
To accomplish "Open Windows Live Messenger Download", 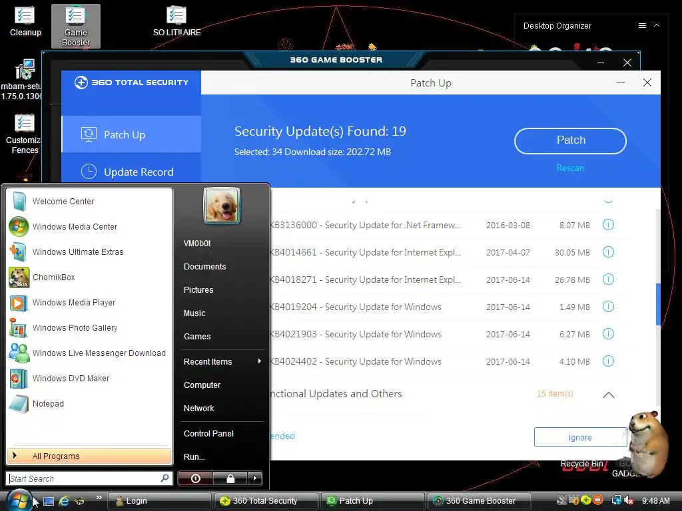I will (89, 353).
